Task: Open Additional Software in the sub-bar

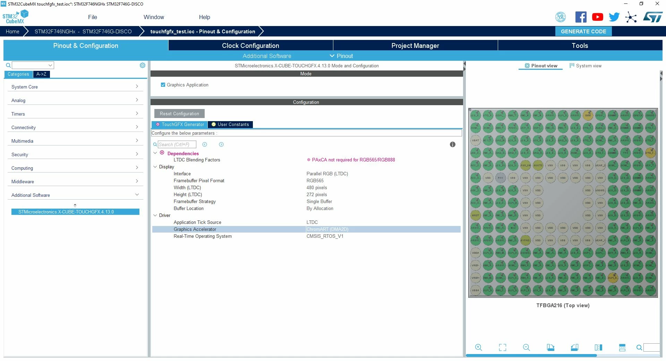Action: [x=267, y=56]
